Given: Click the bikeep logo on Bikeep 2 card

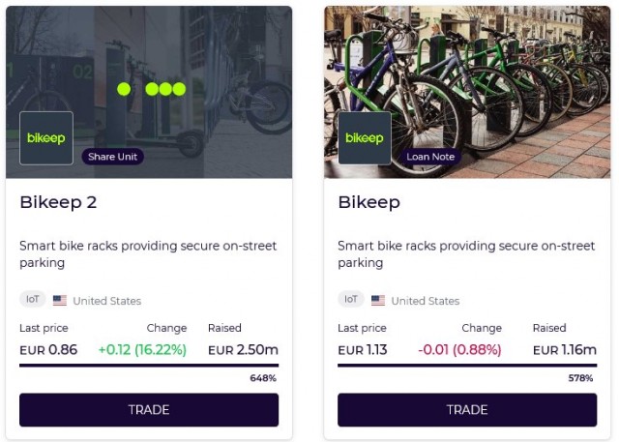Looking at the screenshot, I should click(x=46, y=137).
